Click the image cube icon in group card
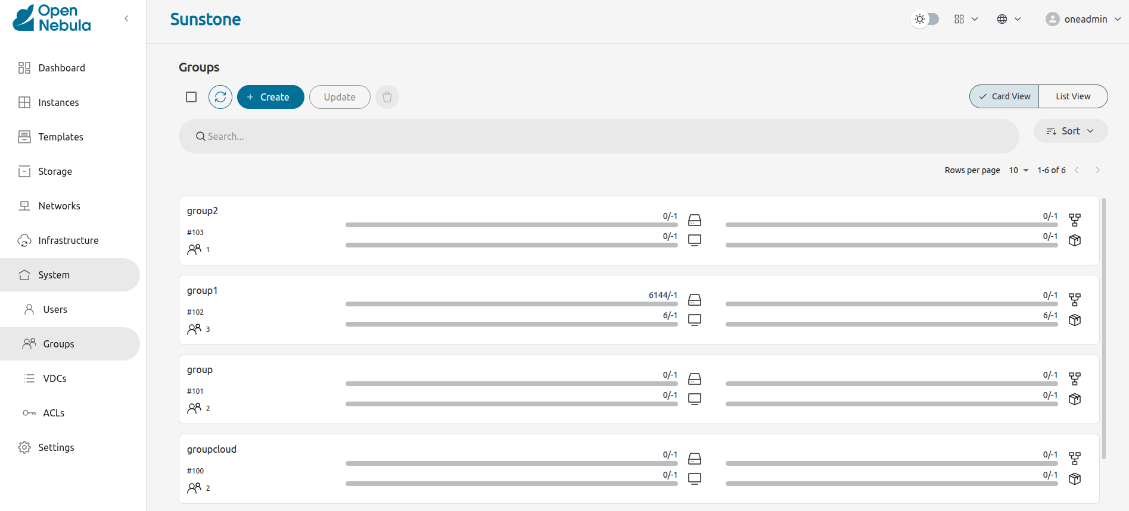1129x511 pixels. click(1075, 399)
